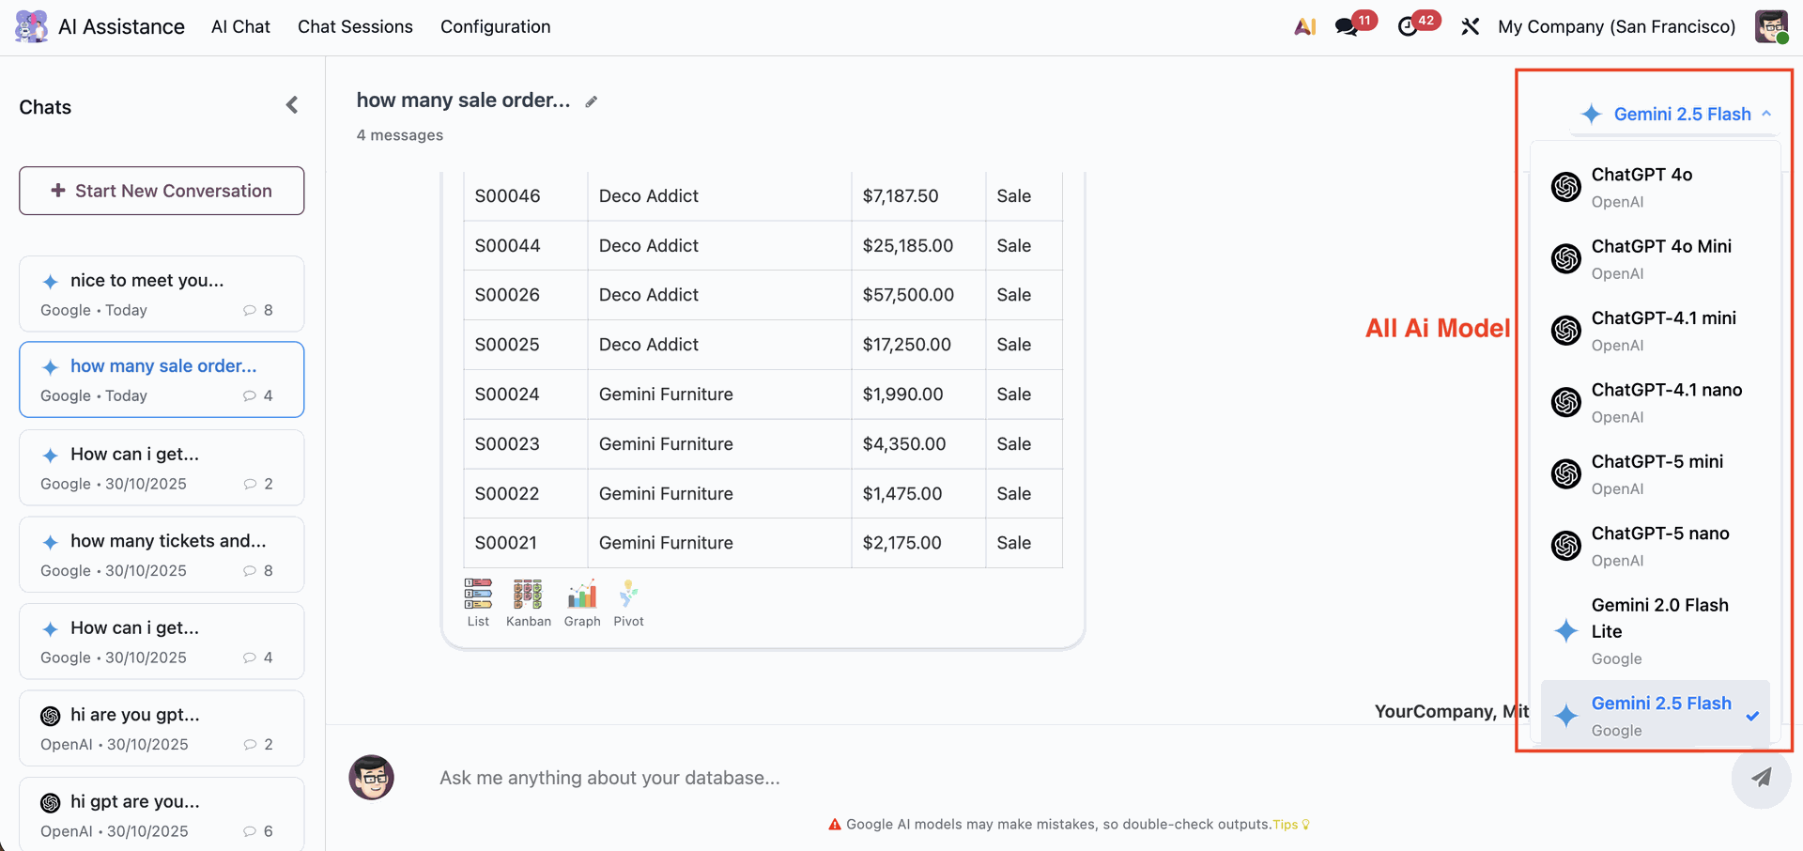Open conversations icon with 11 badge
Image resolution: width=1803 pixels, height=851 pixels.
pos(1348,26)
